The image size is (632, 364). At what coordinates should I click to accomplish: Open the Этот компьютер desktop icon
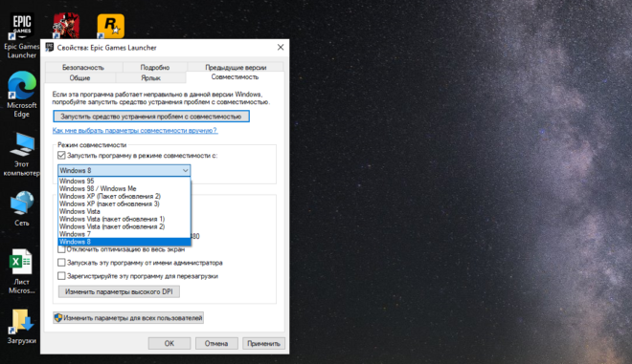pyautogui.click(x=22, y=154)
